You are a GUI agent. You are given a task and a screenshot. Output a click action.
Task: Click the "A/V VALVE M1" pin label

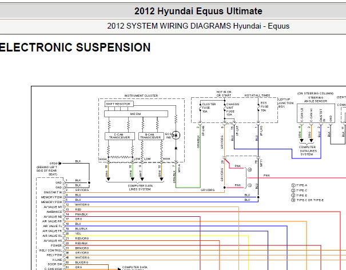(x=53, y=207)
